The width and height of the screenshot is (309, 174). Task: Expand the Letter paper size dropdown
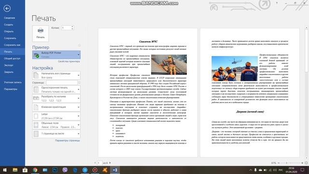tap(56, 116)
